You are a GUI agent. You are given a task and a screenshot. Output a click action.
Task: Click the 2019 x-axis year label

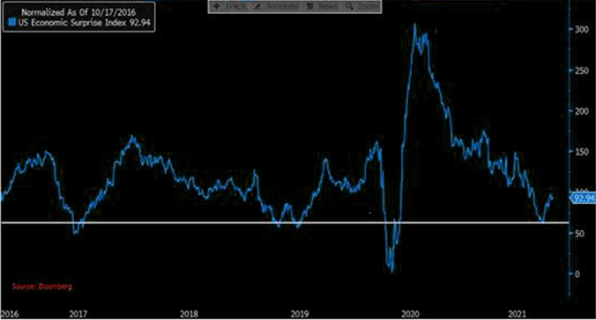pyautogui.click(x=300, y=314)
